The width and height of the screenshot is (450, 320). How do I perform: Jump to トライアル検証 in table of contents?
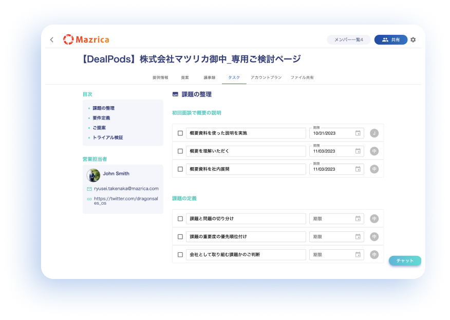(108, 137)
